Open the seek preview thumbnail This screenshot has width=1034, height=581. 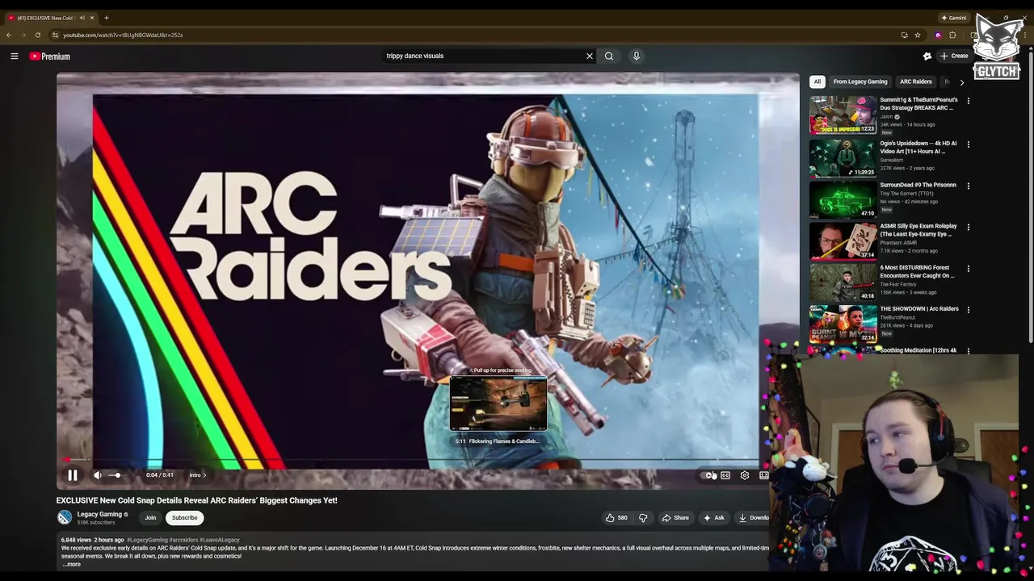498,403
